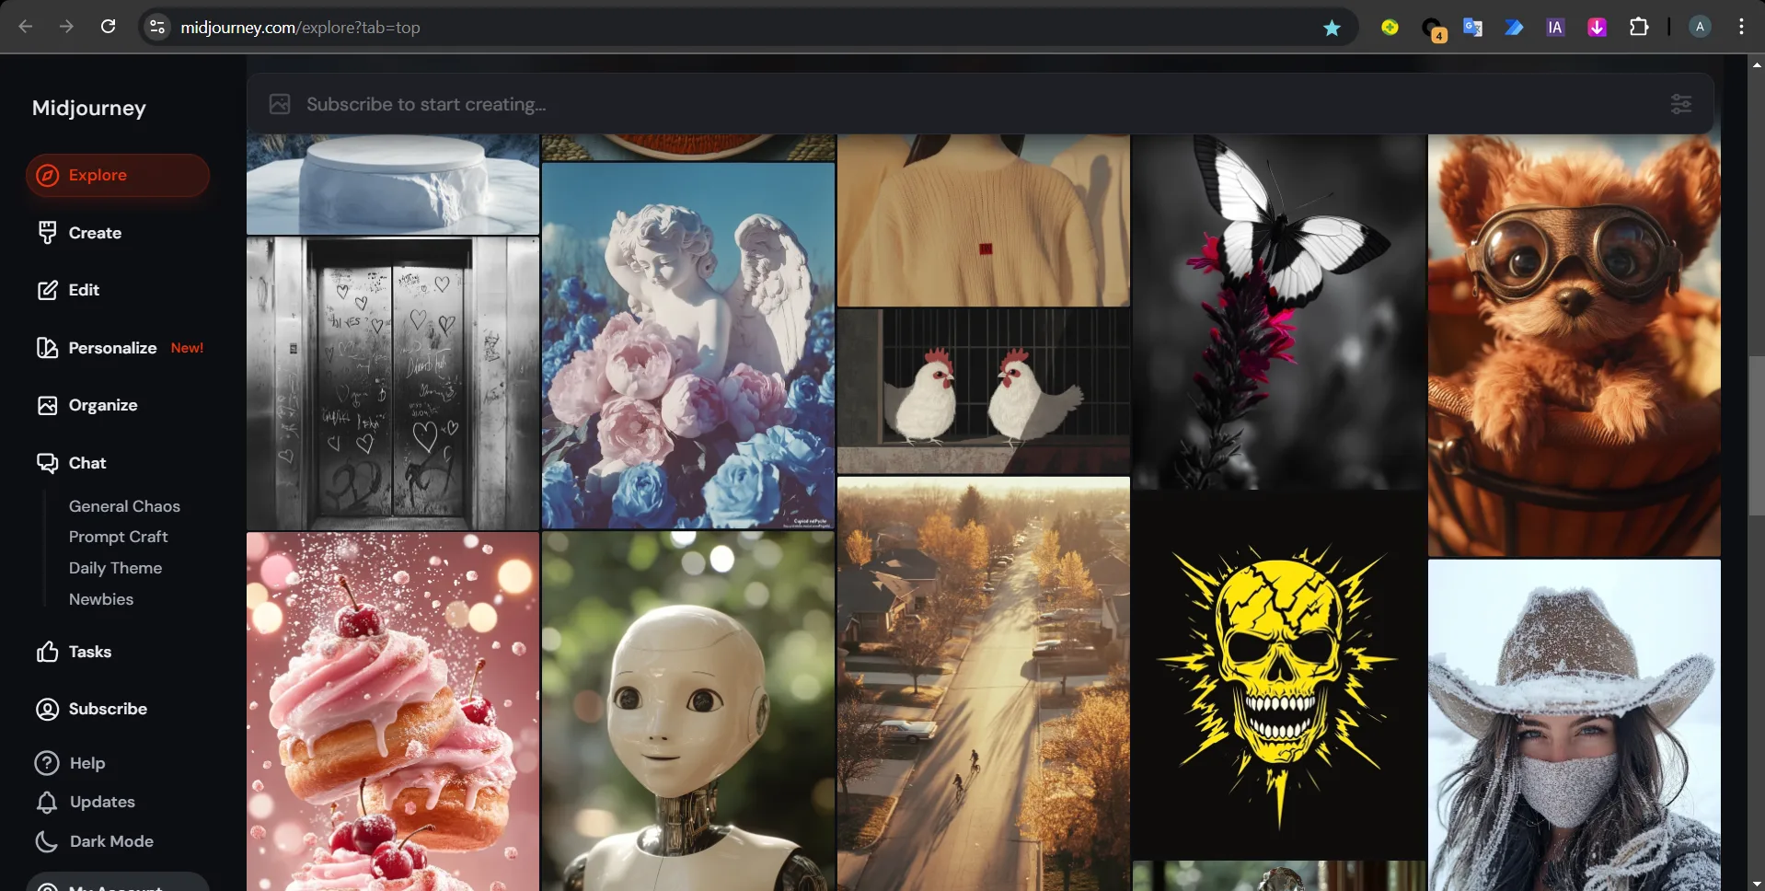Click the Subscribe link in sidebar
Image resolution: width=1765 pixels, height=891 pixels.
click(107, 709)
